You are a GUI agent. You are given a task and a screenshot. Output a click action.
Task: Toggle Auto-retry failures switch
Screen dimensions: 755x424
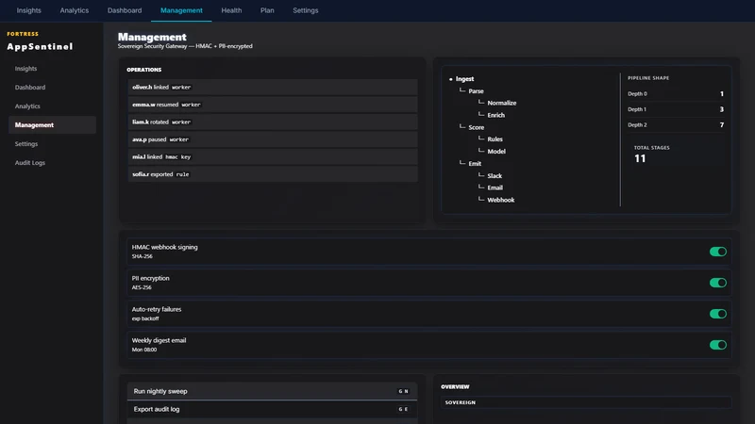(x=718, y=314)
